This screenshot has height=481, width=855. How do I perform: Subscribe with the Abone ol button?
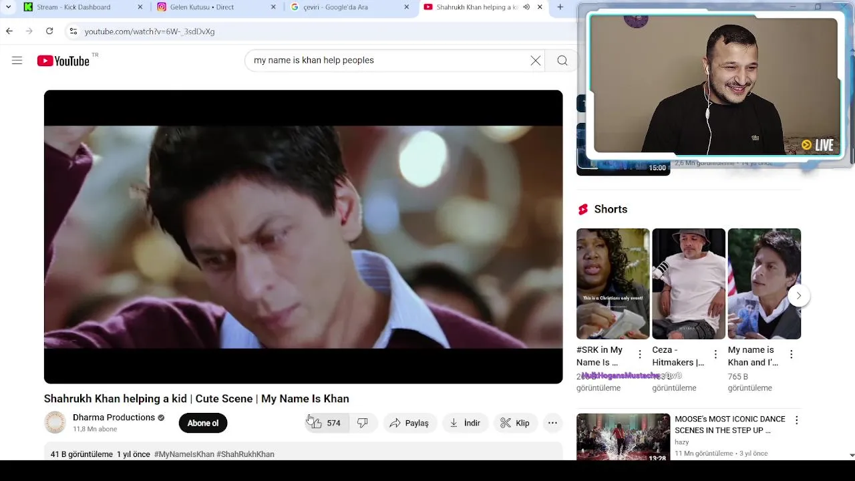point(203,423)
